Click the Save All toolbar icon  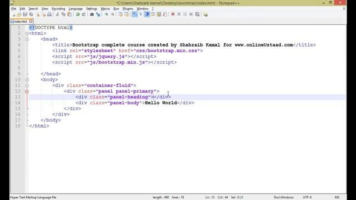click(31, 14)
